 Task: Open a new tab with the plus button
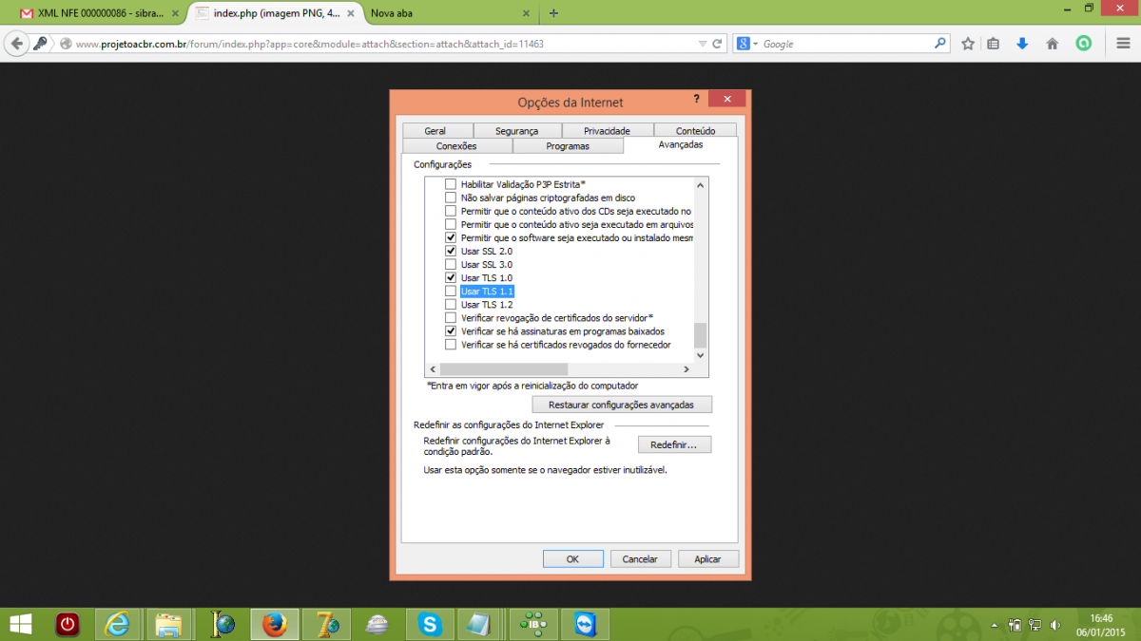[x=554, y=13]
